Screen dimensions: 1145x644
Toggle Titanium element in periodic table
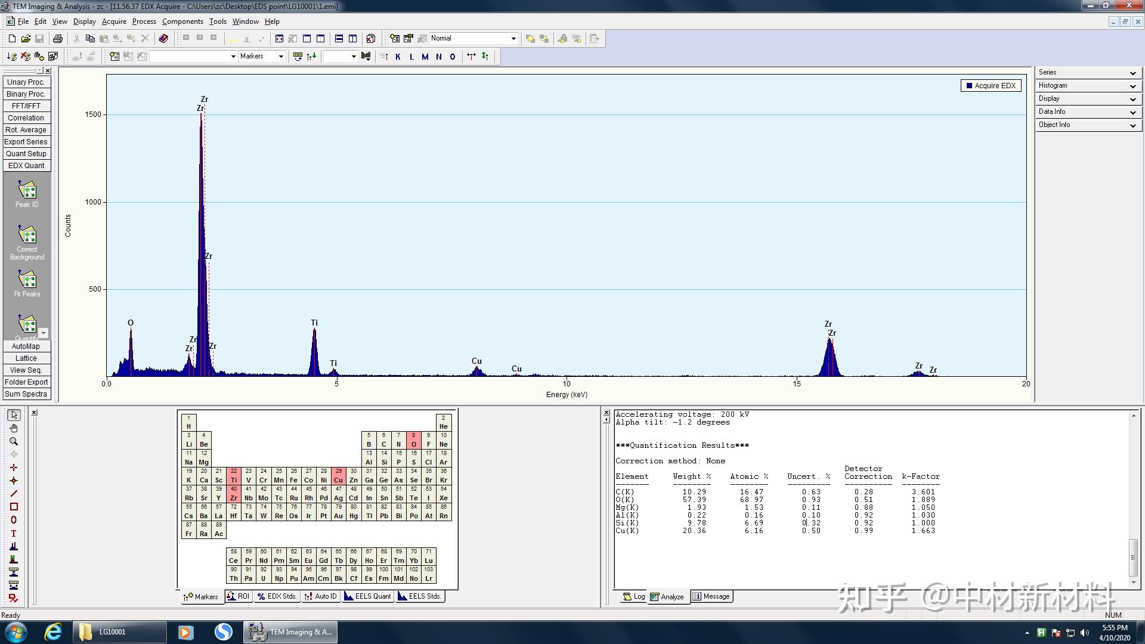233,476
